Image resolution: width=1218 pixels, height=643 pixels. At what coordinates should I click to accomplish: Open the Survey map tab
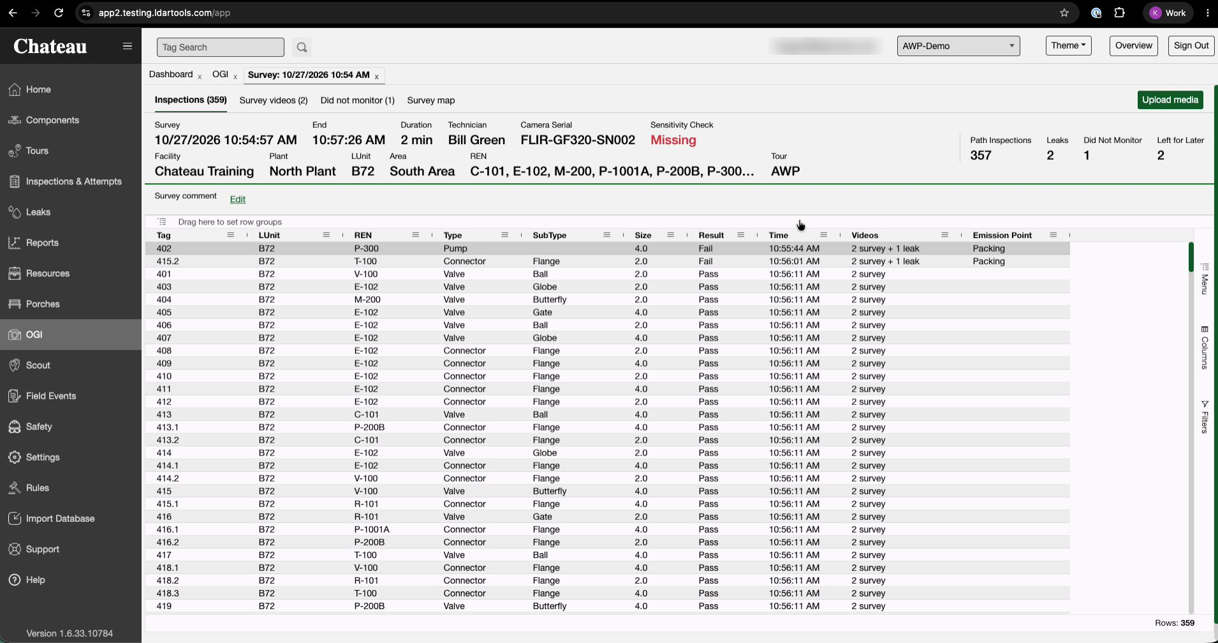[431, 100]
